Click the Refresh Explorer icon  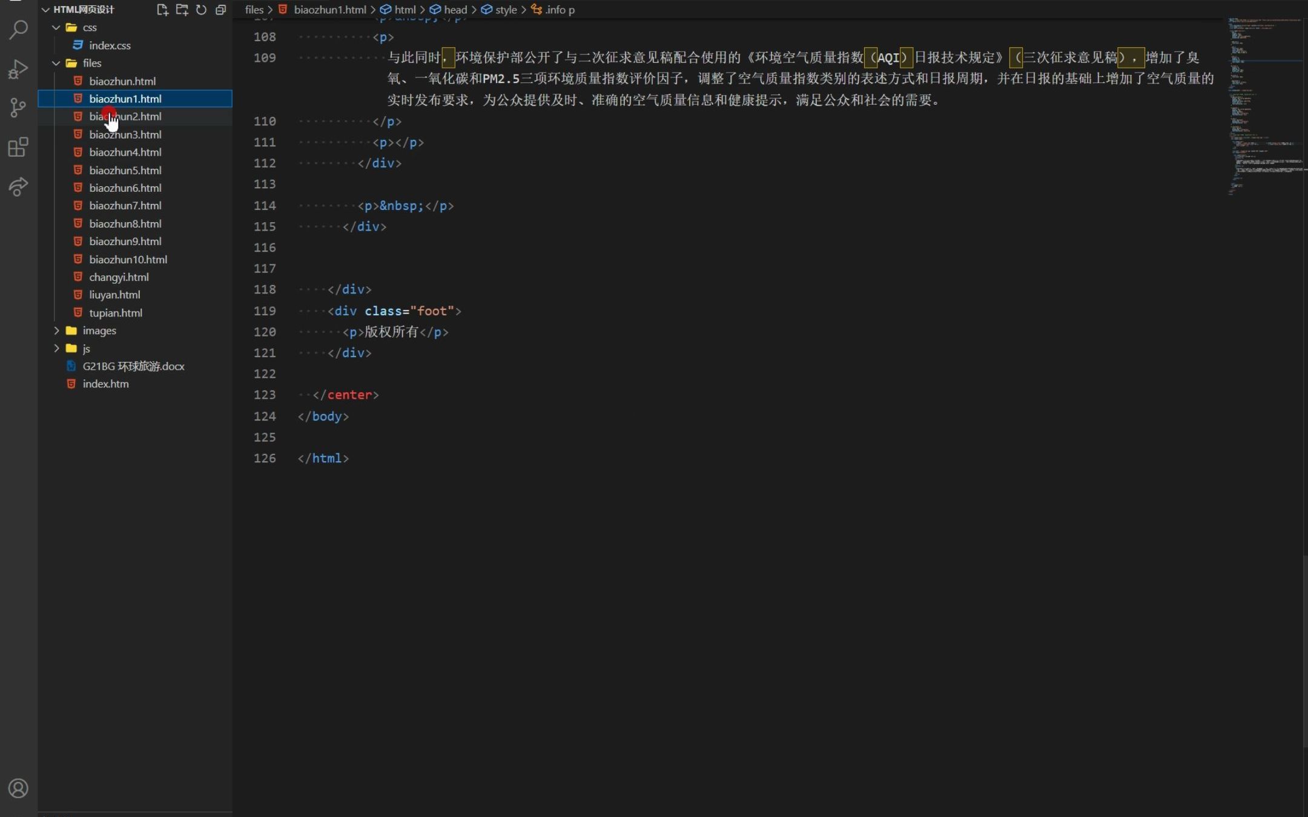(x=202, y=10)
